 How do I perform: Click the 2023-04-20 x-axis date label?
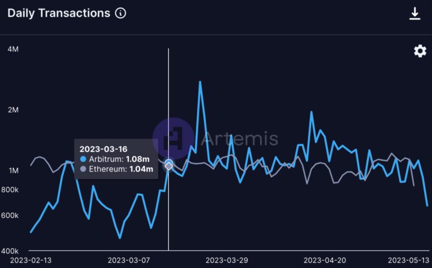click(x=324, y=260)
